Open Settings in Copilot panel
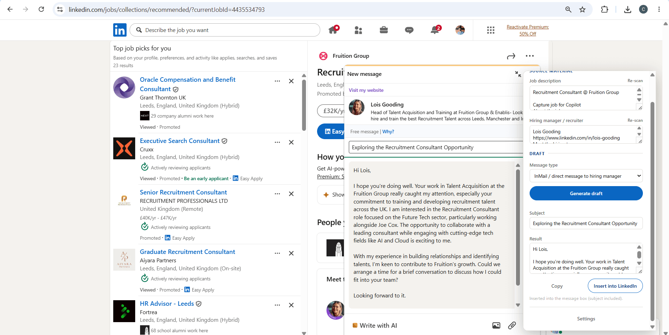The image size is (669, 335). 586,319
